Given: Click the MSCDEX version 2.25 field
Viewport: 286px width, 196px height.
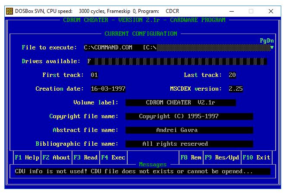Looking at the screenshot, I should [236, 89].
